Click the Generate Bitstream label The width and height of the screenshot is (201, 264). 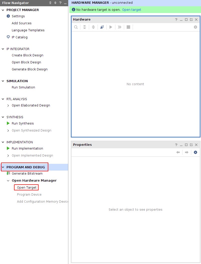tap(27, 173)
